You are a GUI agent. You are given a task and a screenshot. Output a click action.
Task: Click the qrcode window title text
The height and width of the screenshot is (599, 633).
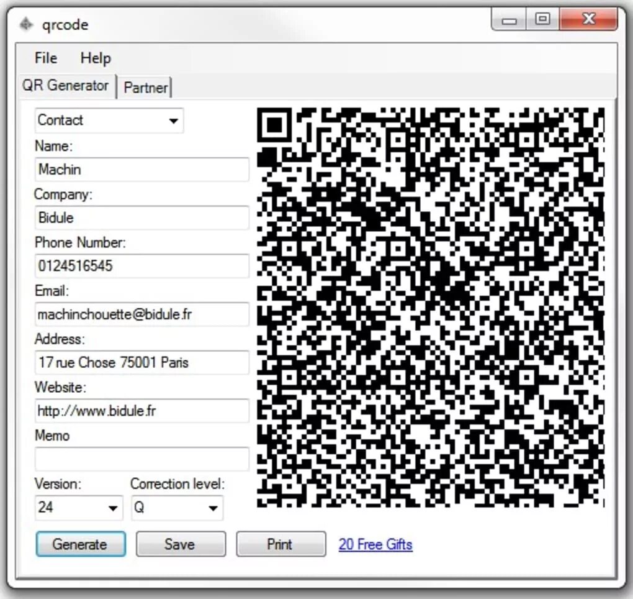[65, 25]
